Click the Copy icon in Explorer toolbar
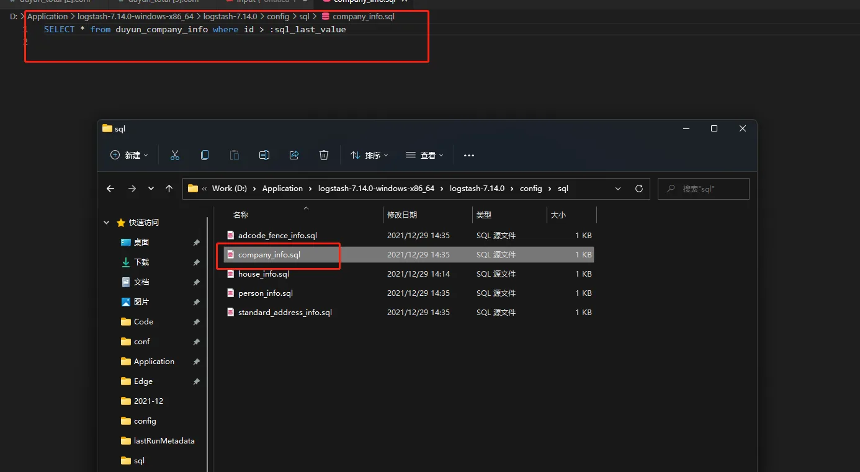This screenshot has width=860, height=472. [x=205, y=155]
